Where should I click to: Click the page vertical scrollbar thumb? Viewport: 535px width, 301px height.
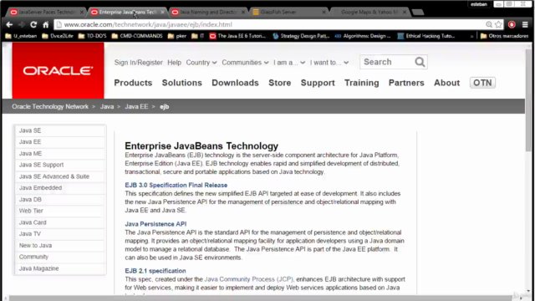[x=528, y=100]
